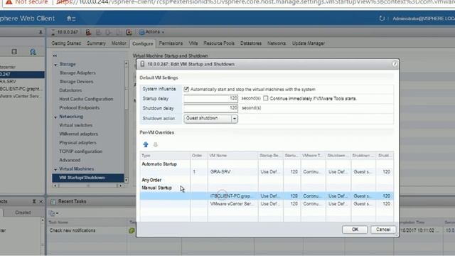Open Datastores tab

(x=251, y=43)
